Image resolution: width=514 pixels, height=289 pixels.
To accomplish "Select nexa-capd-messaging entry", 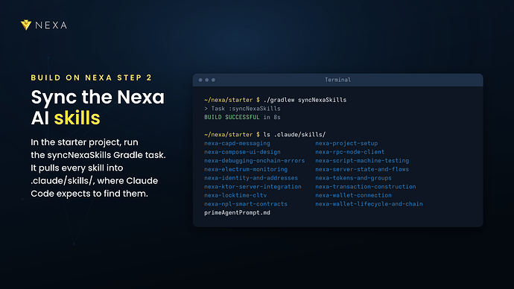I will [x=237, y=143].
